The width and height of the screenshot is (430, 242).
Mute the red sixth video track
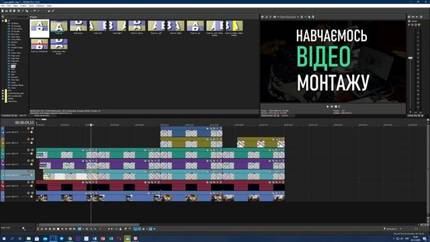[x=28, y=182]
